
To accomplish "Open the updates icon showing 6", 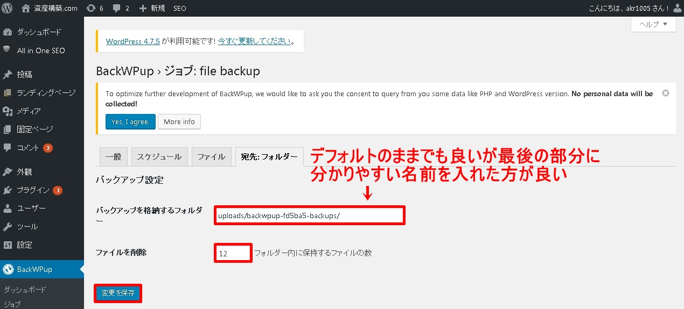I will tap(91, 8).
